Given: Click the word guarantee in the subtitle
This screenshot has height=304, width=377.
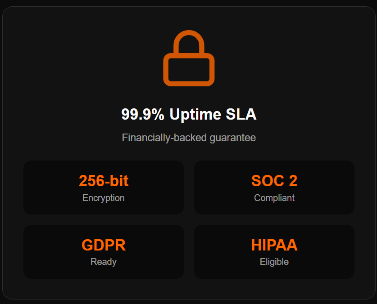Looking at the screenshot, I should coord(233,138).
